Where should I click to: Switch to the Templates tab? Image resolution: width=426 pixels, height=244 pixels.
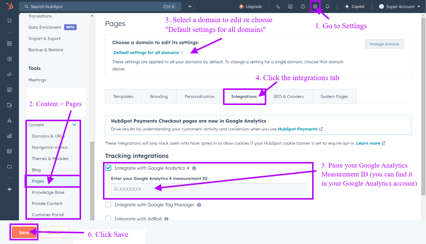tap(123, 96)
